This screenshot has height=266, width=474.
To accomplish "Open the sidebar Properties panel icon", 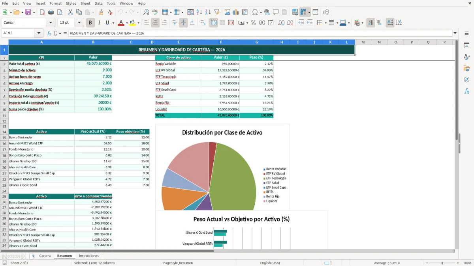I will pyautogui.click(x=466, y=46).
